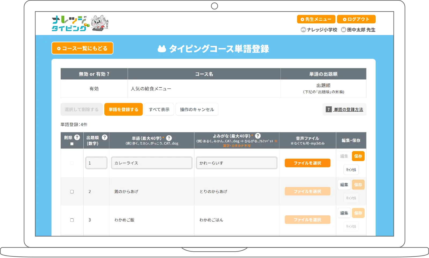Click the school icon beside ナレッジ小学校

[x=303, y=30]
